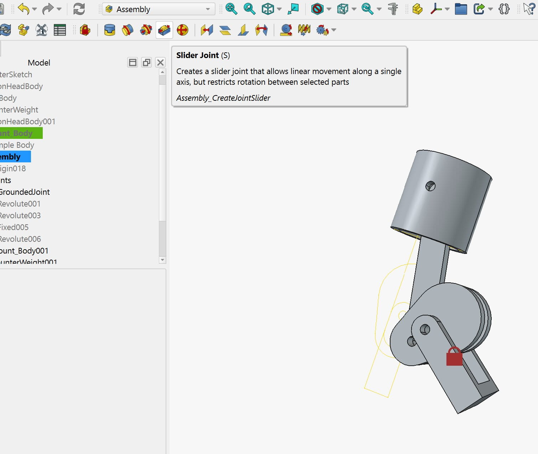Image resolution: width=538 pixels, height=454 pixels.
Task: Expand the standard views dropdown arrow
Action: click(279, 9)
